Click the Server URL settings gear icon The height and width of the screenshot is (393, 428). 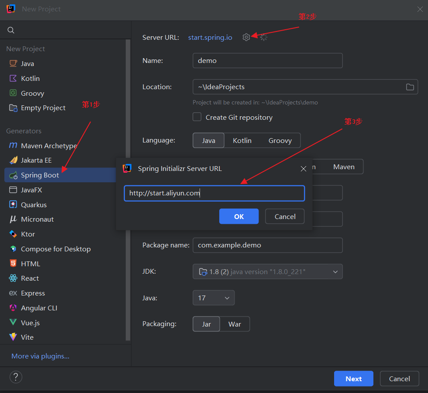click(x=246, y=38)
